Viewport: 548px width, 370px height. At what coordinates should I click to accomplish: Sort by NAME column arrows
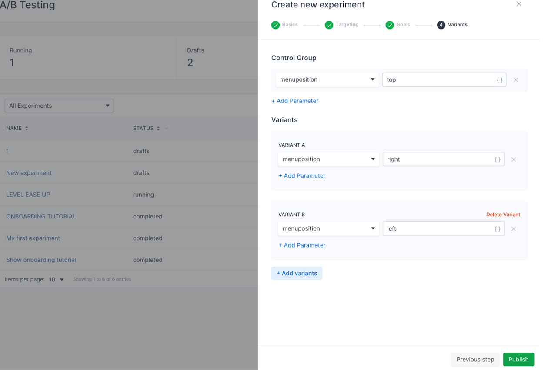coord(27,128)
